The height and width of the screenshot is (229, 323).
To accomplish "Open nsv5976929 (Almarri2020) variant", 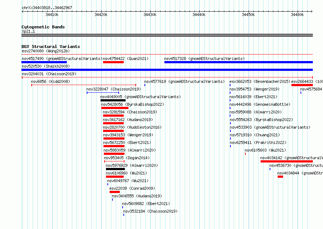I will click(132, 165).
